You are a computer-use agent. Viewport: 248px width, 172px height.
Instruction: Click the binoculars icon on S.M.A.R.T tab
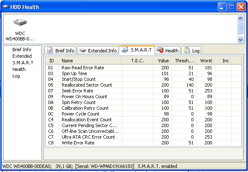[x=125, y=49]
